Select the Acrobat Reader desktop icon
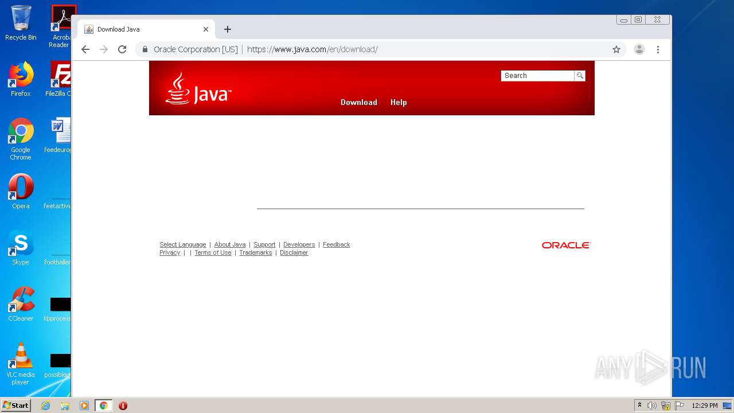Image resolution: width=734 pixels, height=413 pixels. 62,26
